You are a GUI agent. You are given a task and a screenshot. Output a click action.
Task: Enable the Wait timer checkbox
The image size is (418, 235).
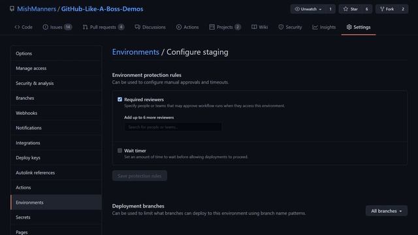120,151
